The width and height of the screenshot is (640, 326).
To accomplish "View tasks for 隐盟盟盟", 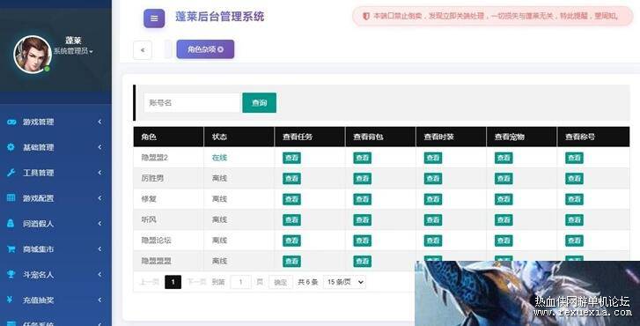I will (291, 261).
